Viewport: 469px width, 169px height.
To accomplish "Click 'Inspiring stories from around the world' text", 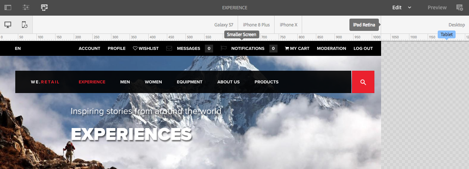I will click(146, 111).
